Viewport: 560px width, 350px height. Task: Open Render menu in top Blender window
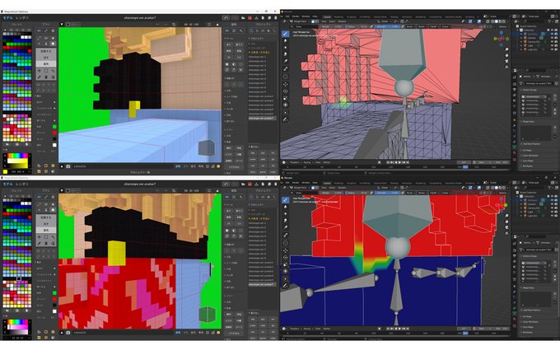(x=296, y=16)
